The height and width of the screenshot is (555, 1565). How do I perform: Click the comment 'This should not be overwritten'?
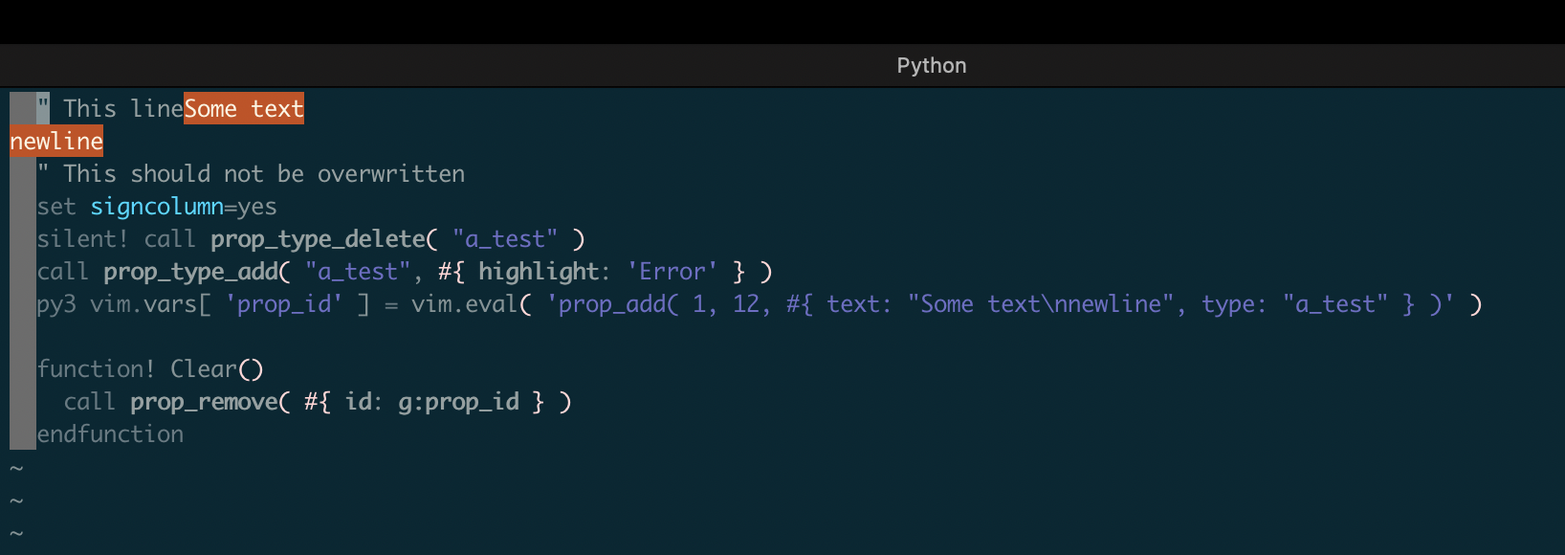pyautogui.click(x=264, y=174)
